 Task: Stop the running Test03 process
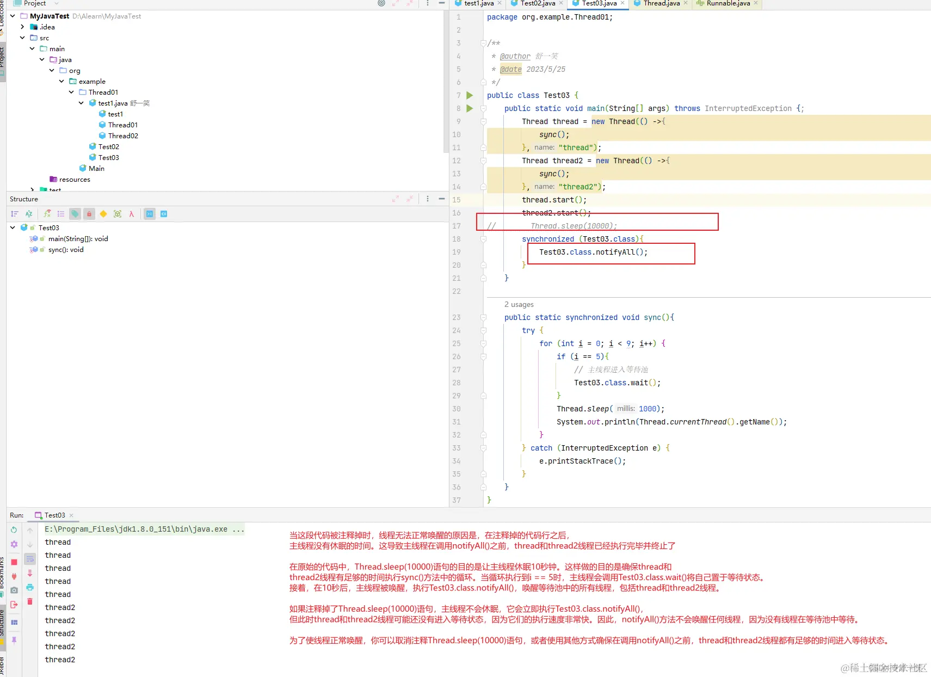click(14, 562)
